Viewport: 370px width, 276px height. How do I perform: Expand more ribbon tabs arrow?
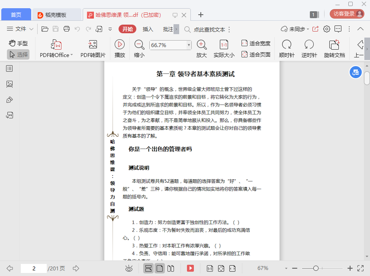[x=176, y=29]
